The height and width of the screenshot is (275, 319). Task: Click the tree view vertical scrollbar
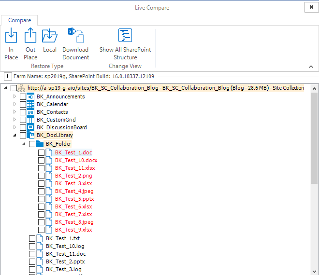[315, 140]
